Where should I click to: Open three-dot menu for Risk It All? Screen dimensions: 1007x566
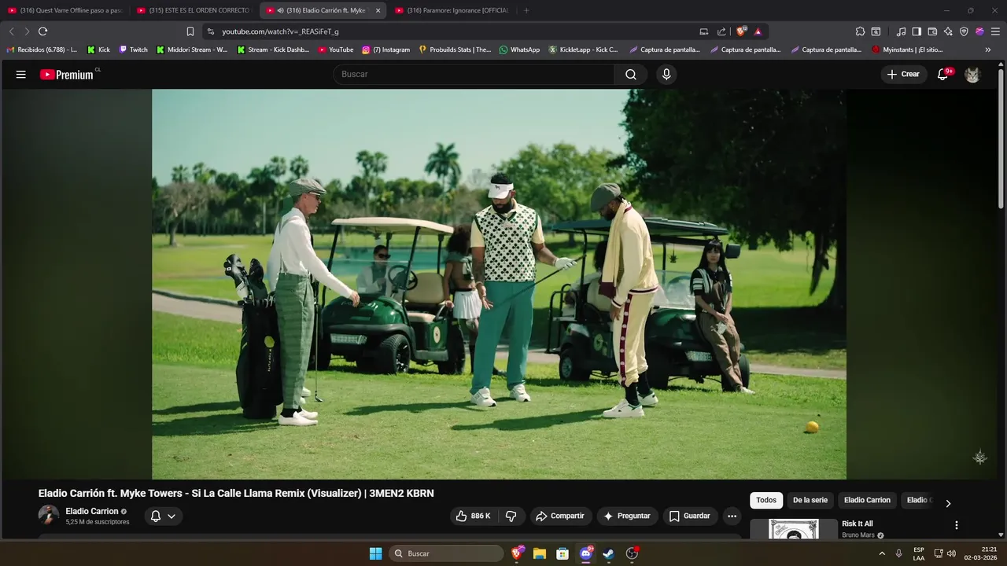957,525
